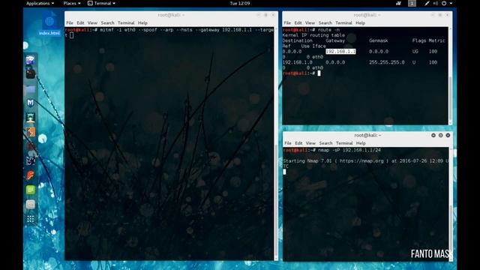The image size is (480, 270).
Task: Open View menu in the mitmf terminal
Action: click(x=92, y=23)
